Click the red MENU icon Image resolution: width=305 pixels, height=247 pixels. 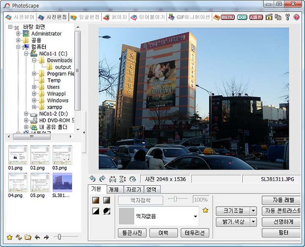pos(228,17)
